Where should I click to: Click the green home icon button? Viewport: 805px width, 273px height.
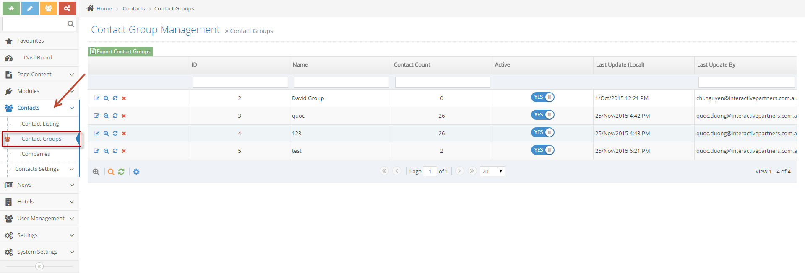[11, 8]
